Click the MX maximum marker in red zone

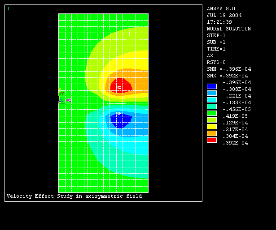[119, 88]
